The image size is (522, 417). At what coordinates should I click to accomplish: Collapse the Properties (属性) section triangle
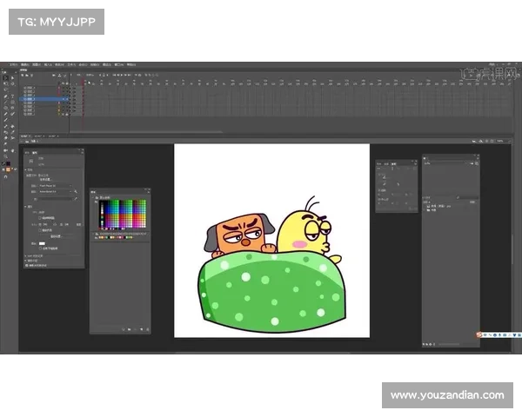(25, 207)
